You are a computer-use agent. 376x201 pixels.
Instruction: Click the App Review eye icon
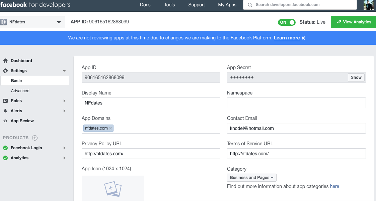pyautogui.click(x=5, y=121)
